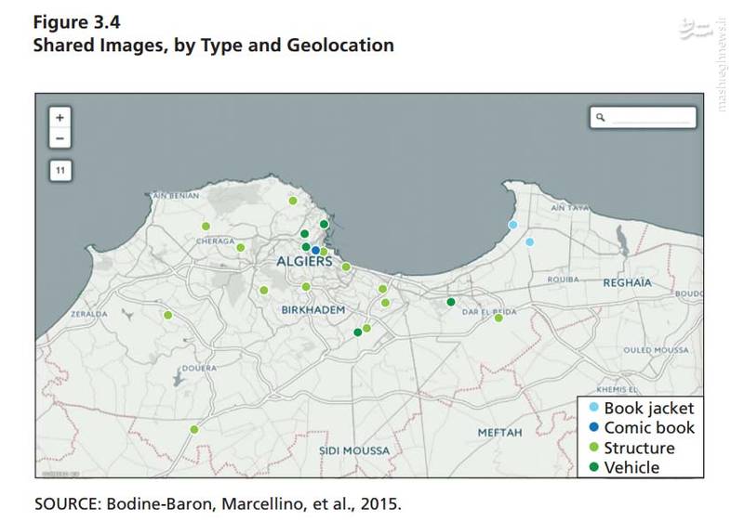
Task: Click the magnifier icon in search box
Action: coord(601,118)
